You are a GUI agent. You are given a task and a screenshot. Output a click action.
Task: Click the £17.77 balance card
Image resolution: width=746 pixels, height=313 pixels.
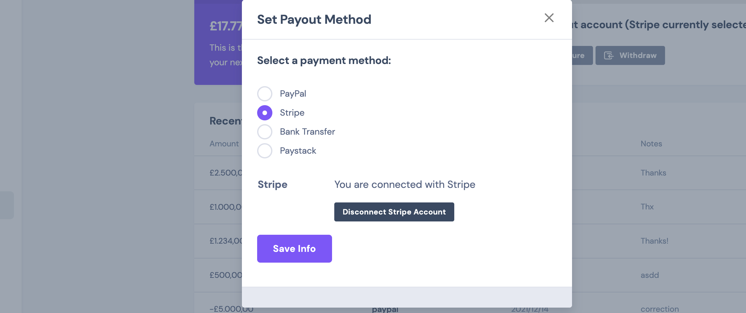[x=218, y=42]
